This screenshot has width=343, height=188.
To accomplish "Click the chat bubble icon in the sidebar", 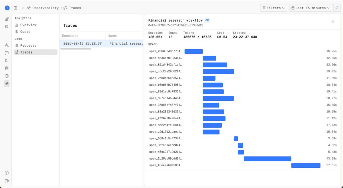I will (7, 53).
